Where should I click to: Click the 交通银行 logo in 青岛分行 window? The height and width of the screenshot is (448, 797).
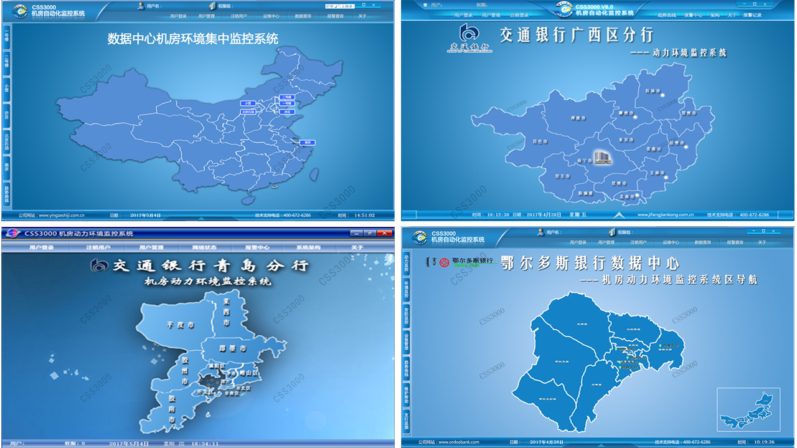pos(100,266)
